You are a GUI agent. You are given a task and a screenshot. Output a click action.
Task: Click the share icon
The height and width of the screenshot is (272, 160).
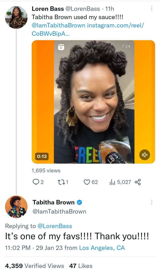tap(138, 182)
